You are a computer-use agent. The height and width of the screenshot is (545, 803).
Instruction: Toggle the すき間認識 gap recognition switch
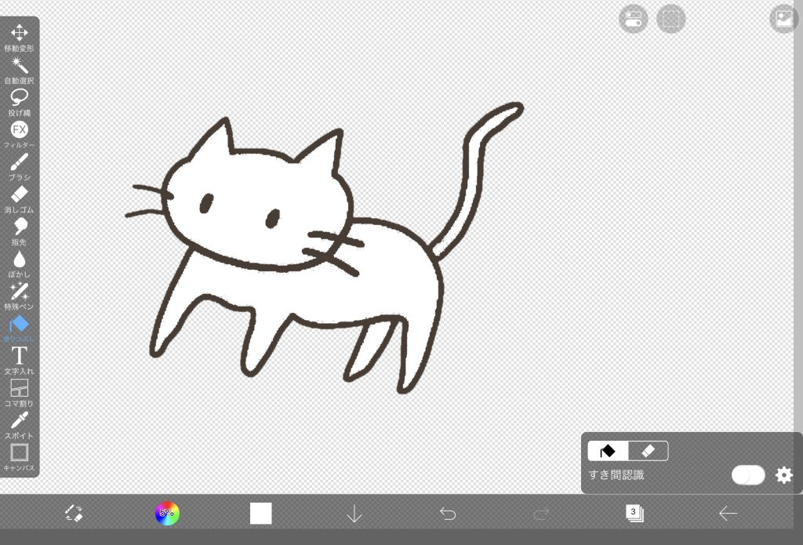pyautogui.click(x=748, y=474)
